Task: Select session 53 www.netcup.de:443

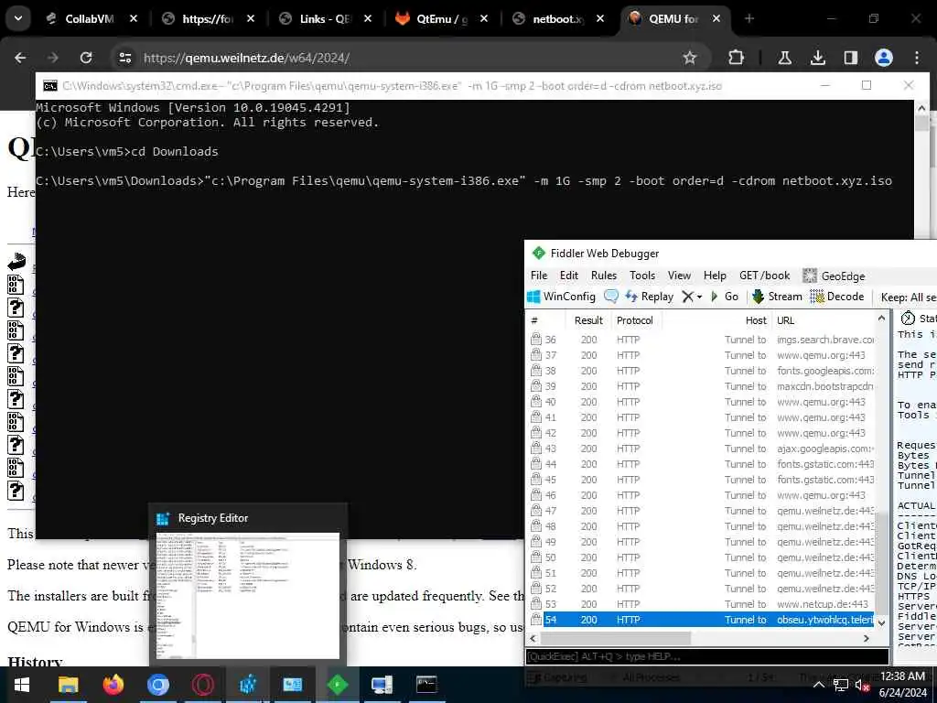Action: (x=702, y=604)
